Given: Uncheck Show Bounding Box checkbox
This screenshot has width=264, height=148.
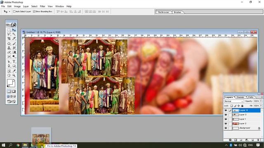Looking at the screenshot, I should point(34,12).
